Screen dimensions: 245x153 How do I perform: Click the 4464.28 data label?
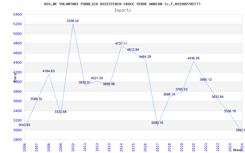pyautogui.click(x=145, y=57)
